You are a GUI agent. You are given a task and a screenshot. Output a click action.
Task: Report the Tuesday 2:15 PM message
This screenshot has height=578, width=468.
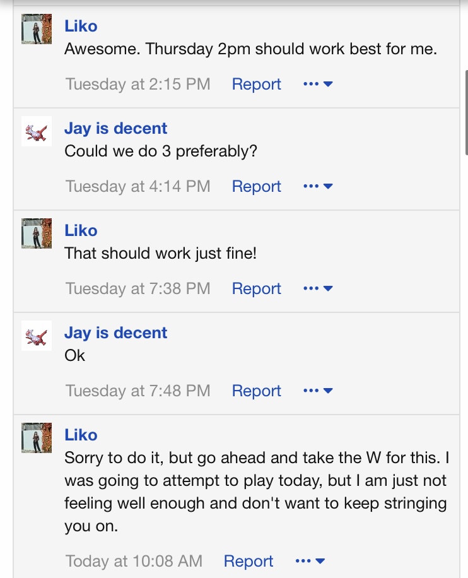[x=257, y=84]
